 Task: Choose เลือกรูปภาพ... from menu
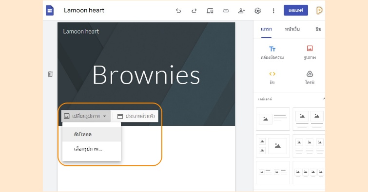click(x=92, y=149)
